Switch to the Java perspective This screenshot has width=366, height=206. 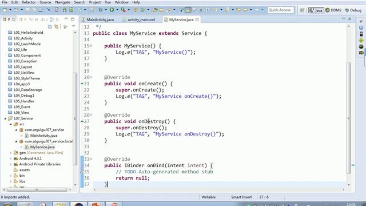tap(316, 10)
